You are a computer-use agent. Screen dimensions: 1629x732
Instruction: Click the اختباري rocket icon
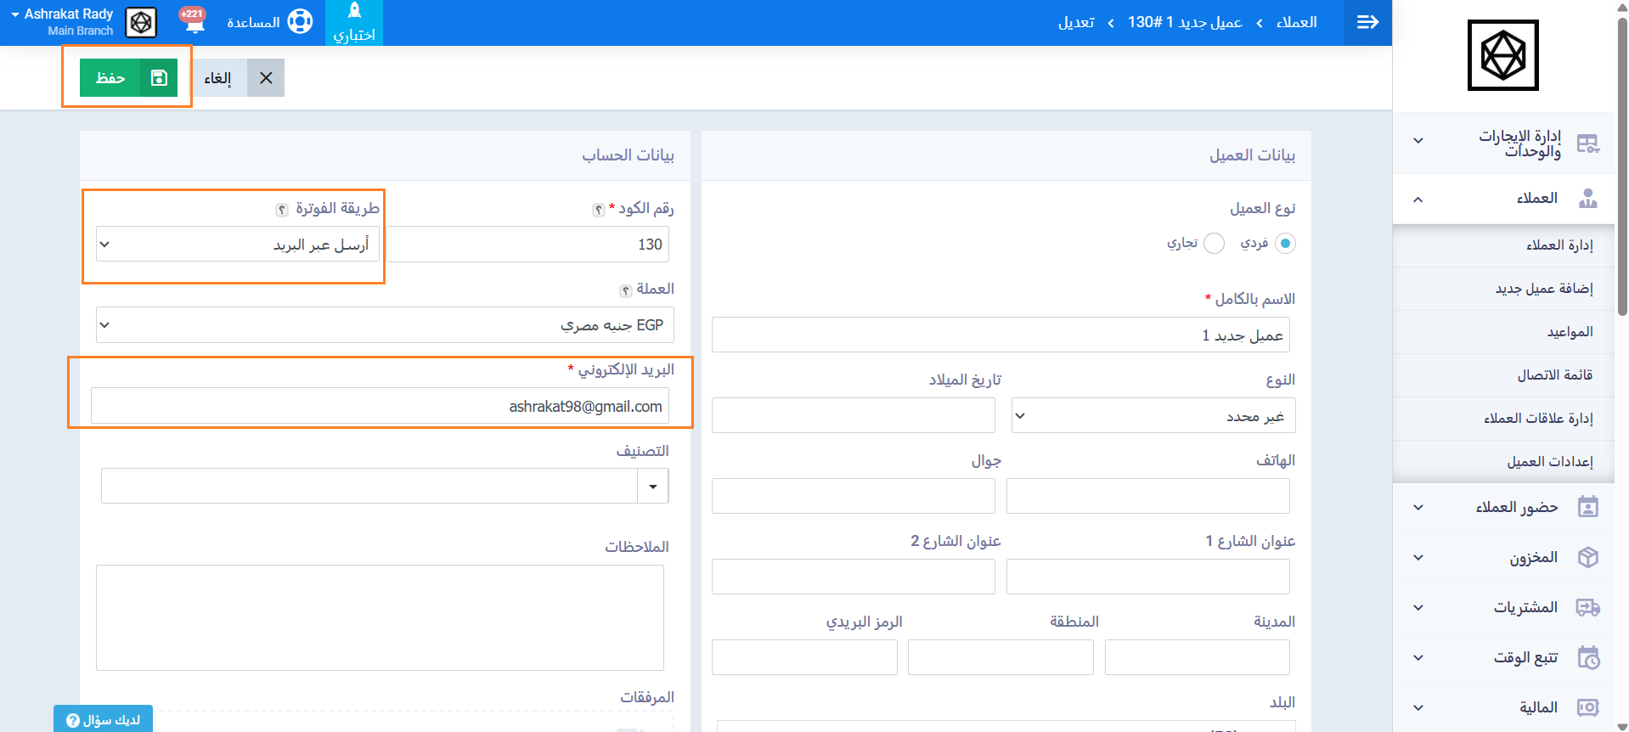(354, 12)
